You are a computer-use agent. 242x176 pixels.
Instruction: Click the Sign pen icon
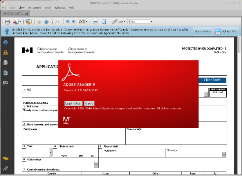(114, 22)
